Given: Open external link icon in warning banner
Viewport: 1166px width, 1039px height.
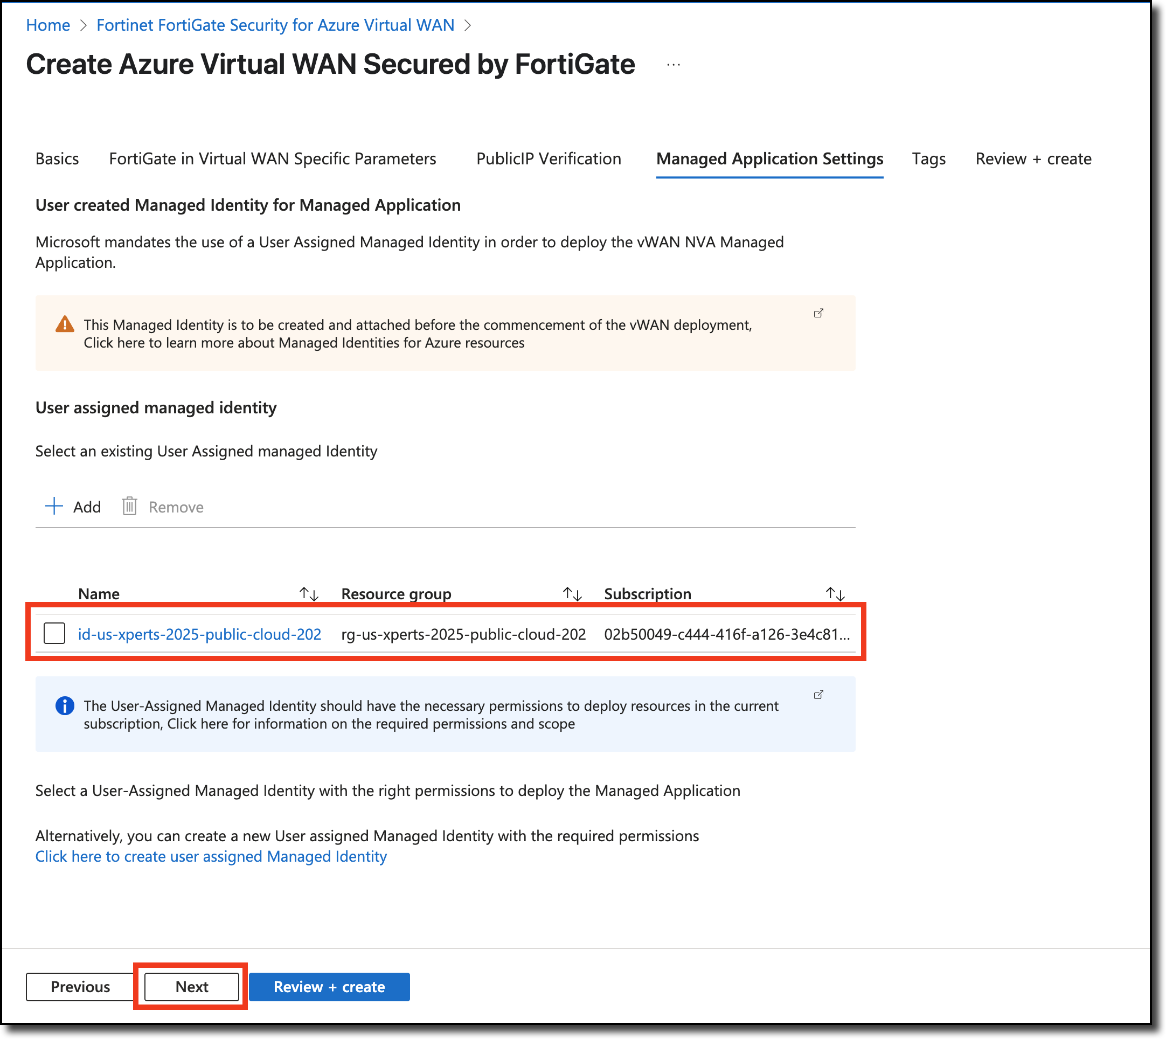Looking at the screenshot, I should pos(818,314).
